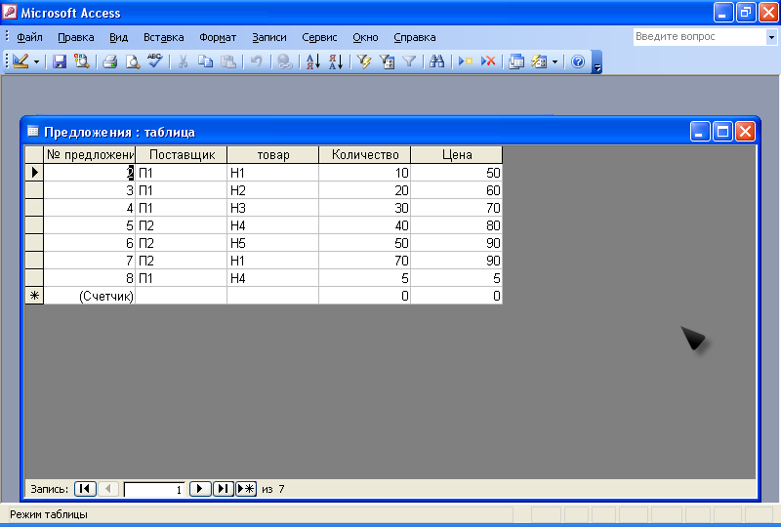Click the Цена cell with value 60

coord(457,190)
